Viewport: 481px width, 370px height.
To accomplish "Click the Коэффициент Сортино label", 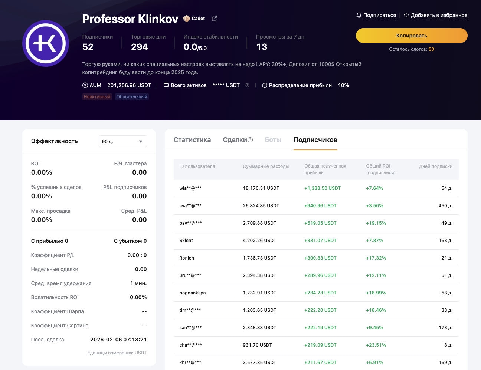I will pyautogui.click(x=60, y=326).
